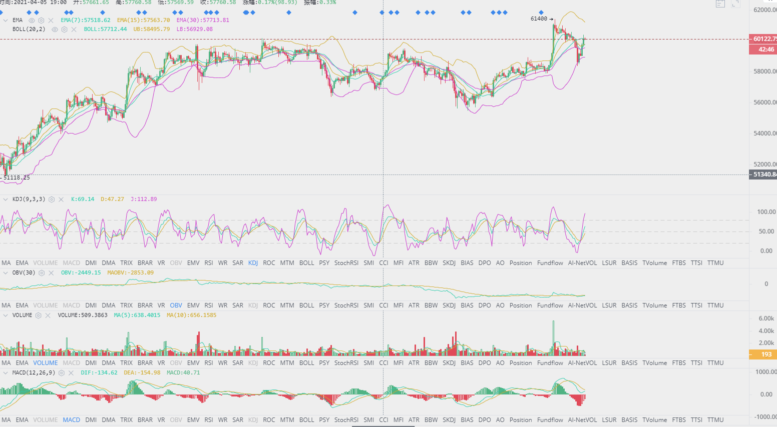Select TTMU tab in KDJ panel's indicator row
Viewport: 777px width, 427px height.
(715, 263)
